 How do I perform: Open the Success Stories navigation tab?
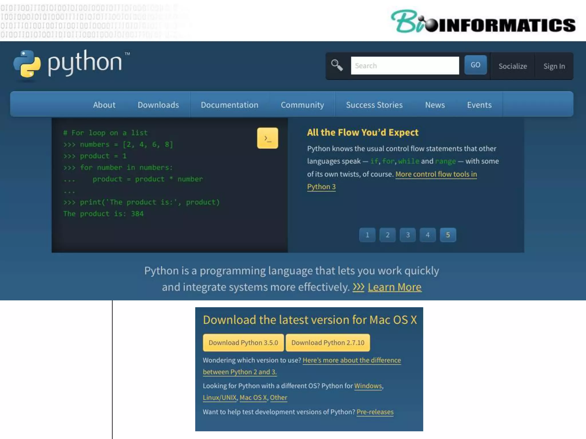tap(374, 105)
